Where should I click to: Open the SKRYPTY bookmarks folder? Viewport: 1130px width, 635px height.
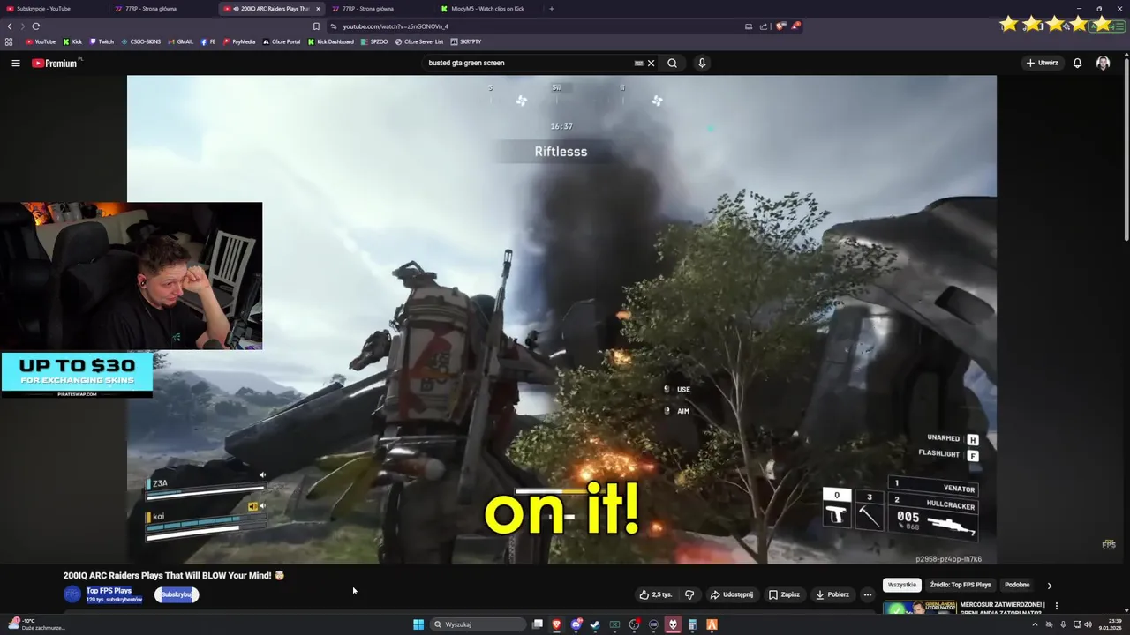pyautogui.click(x=466, y=41)
